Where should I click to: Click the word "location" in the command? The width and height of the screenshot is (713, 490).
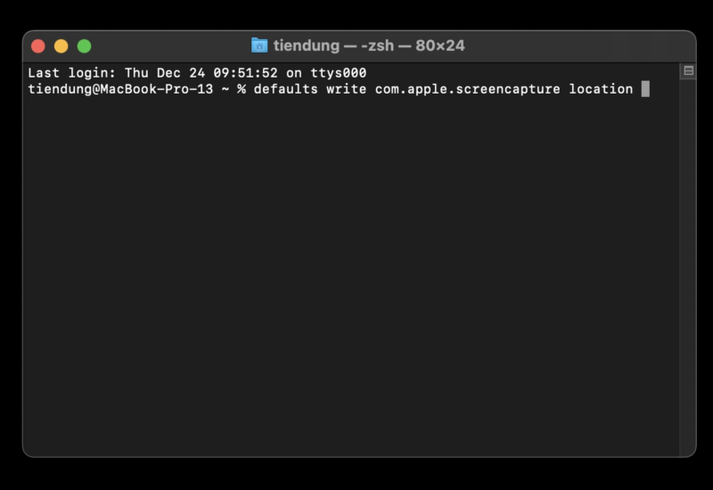[601, 89]
